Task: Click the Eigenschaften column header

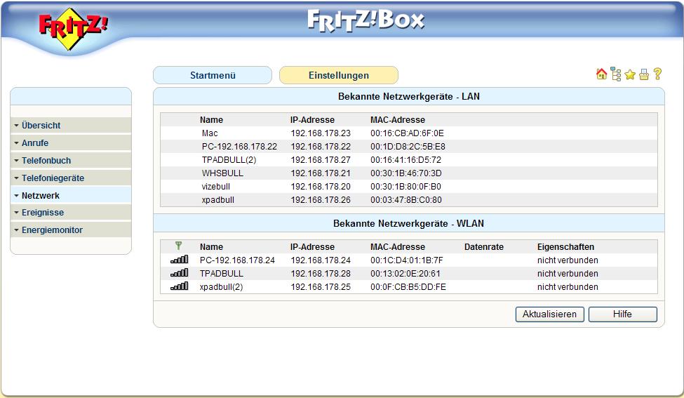Action: click(x=565, y=247)
